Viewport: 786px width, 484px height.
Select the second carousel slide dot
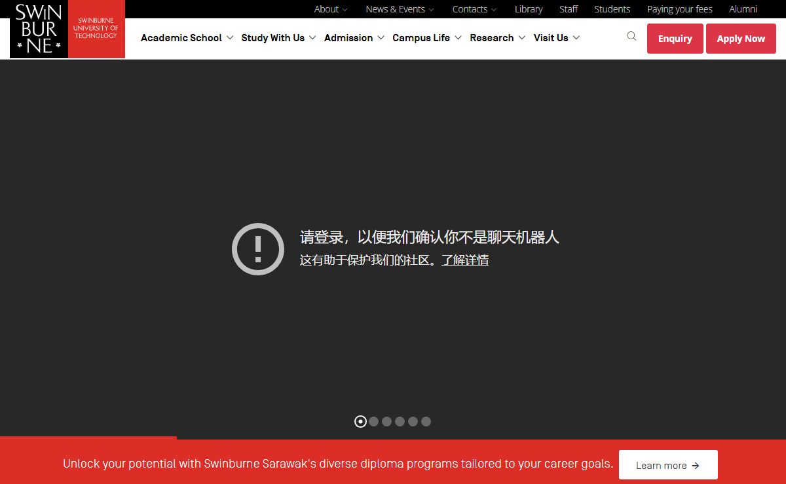click(x=373, y=421)
